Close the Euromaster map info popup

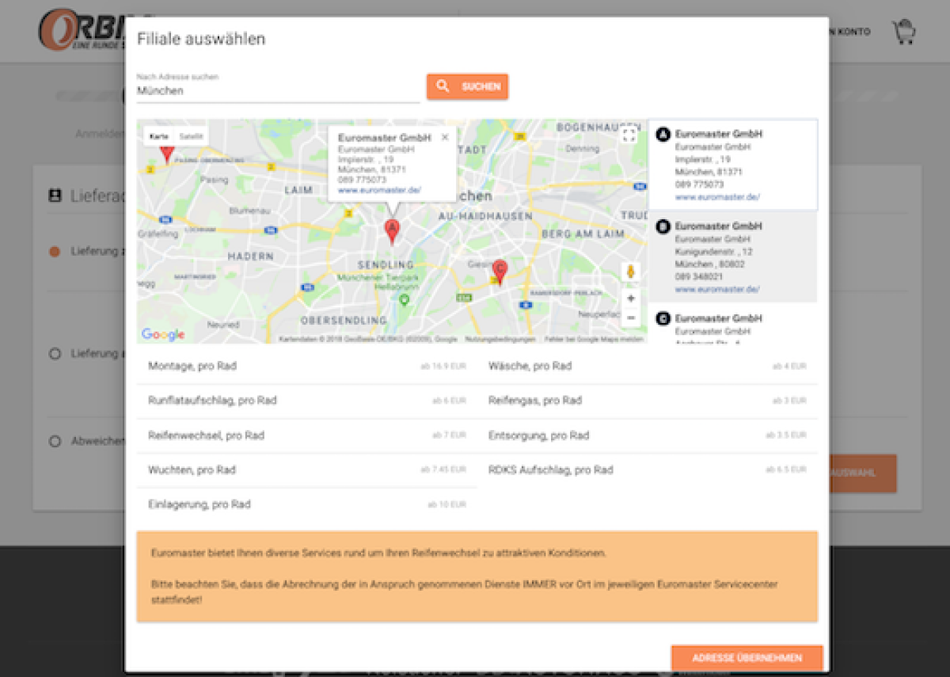(445, 138)
